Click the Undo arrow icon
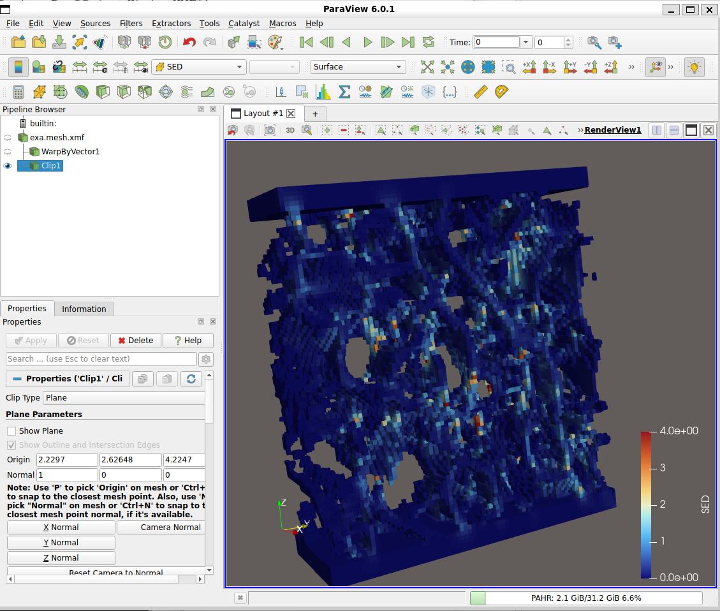Viewport: 720px width, 611px height. coord(189,42)
